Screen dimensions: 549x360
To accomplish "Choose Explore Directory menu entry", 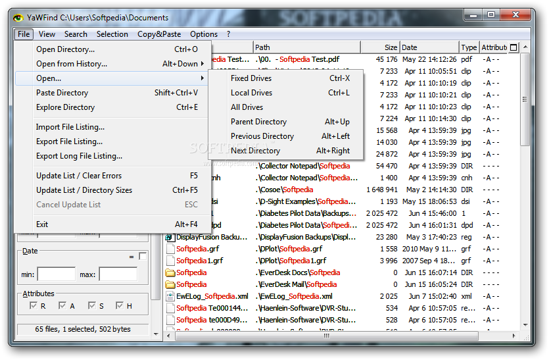I will (x=112, y=107).
